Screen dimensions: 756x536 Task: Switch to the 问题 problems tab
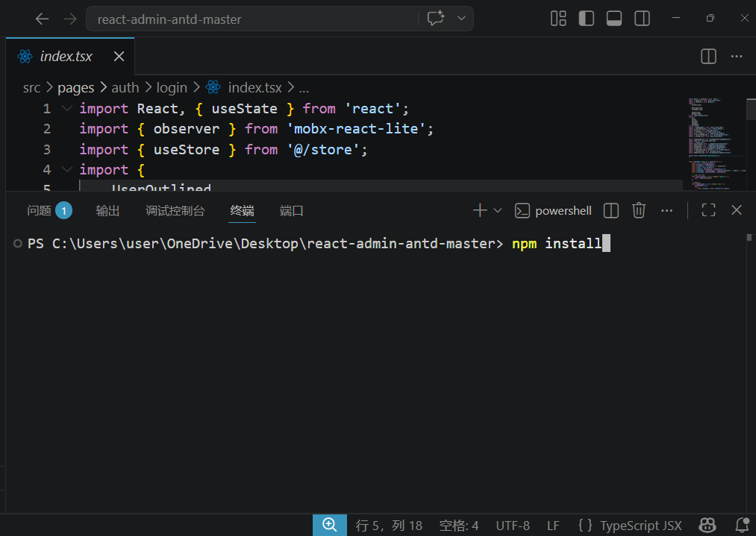click(x=40, y=210)
